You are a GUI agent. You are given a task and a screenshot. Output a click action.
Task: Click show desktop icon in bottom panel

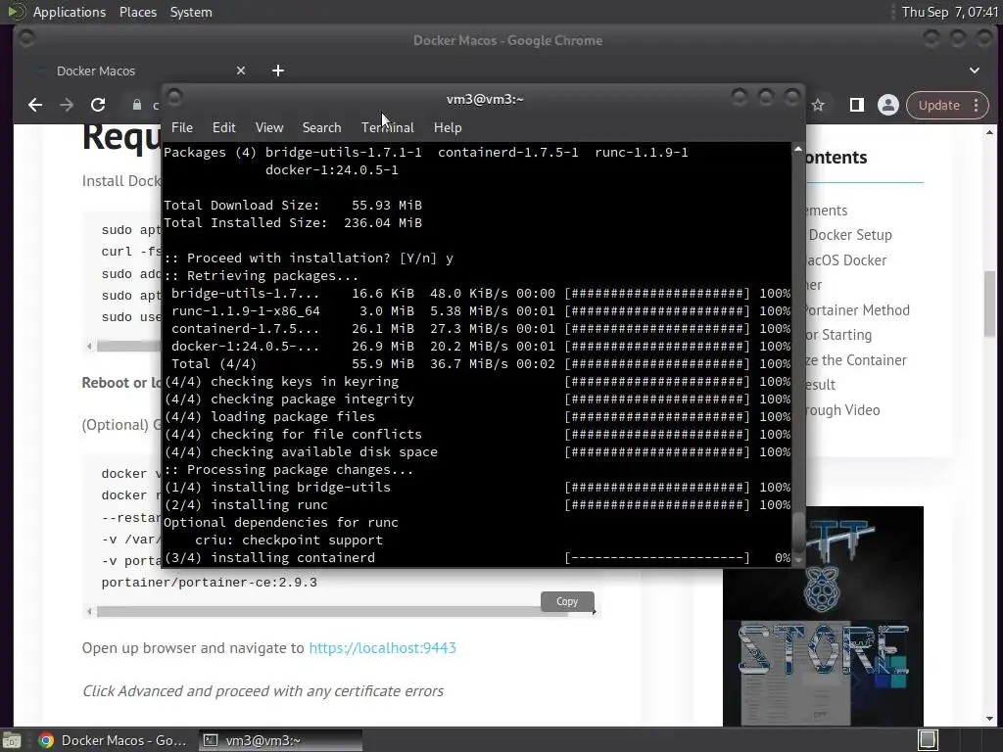(12, 740)
